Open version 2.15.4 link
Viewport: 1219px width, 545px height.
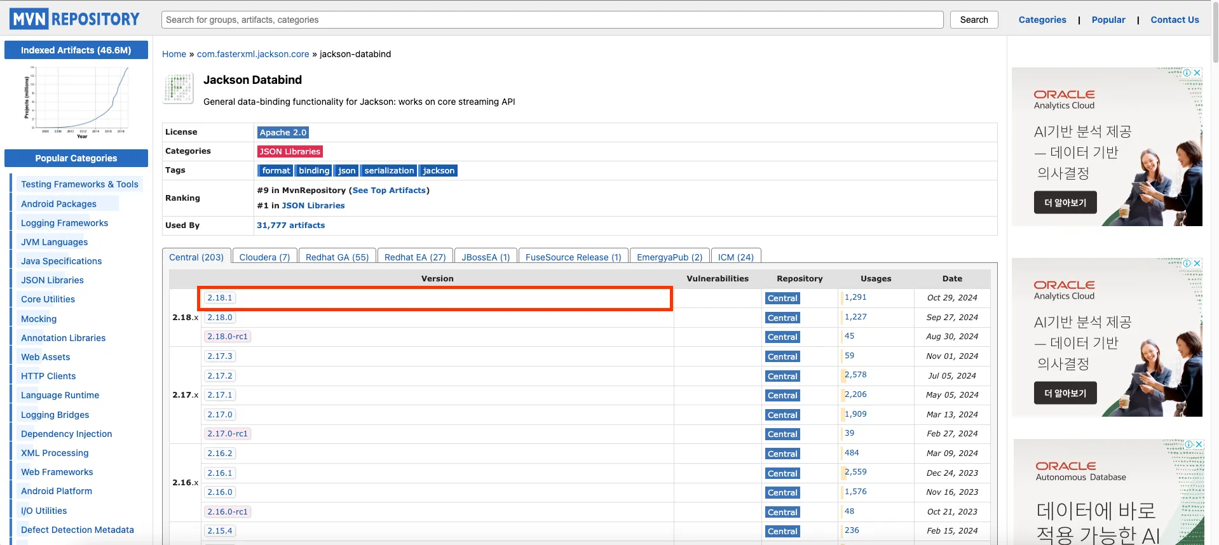pos(220,530)
